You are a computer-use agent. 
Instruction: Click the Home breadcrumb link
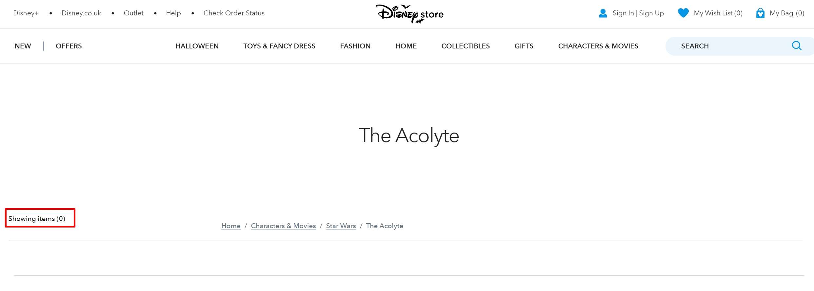(x=231, y=226)
